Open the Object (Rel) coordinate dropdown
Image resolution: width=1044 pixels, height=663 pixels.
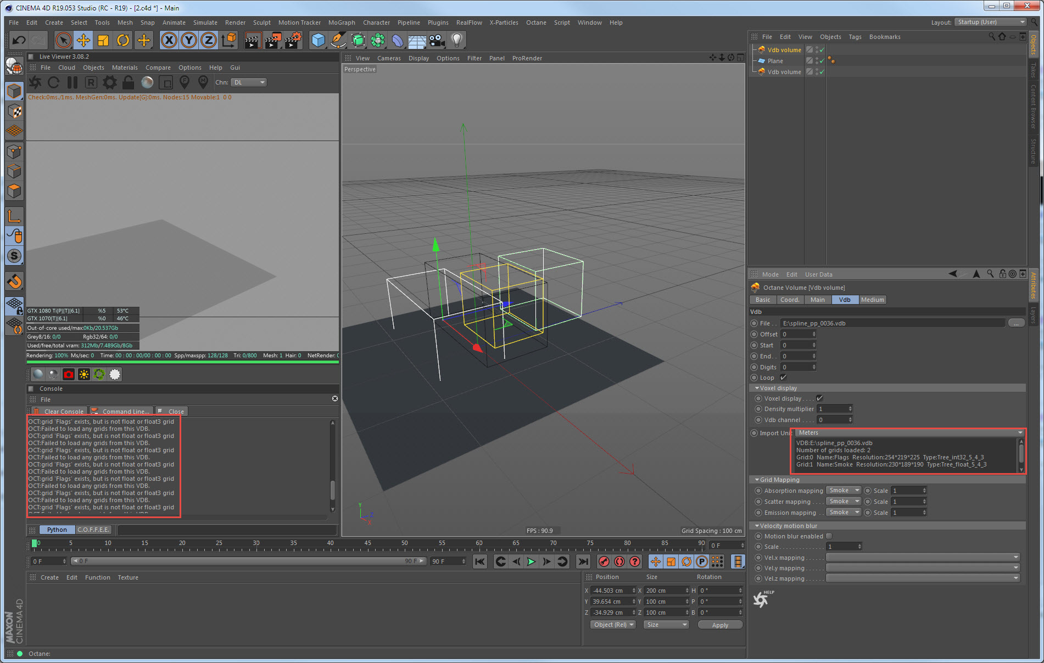[x=613, y=625]
